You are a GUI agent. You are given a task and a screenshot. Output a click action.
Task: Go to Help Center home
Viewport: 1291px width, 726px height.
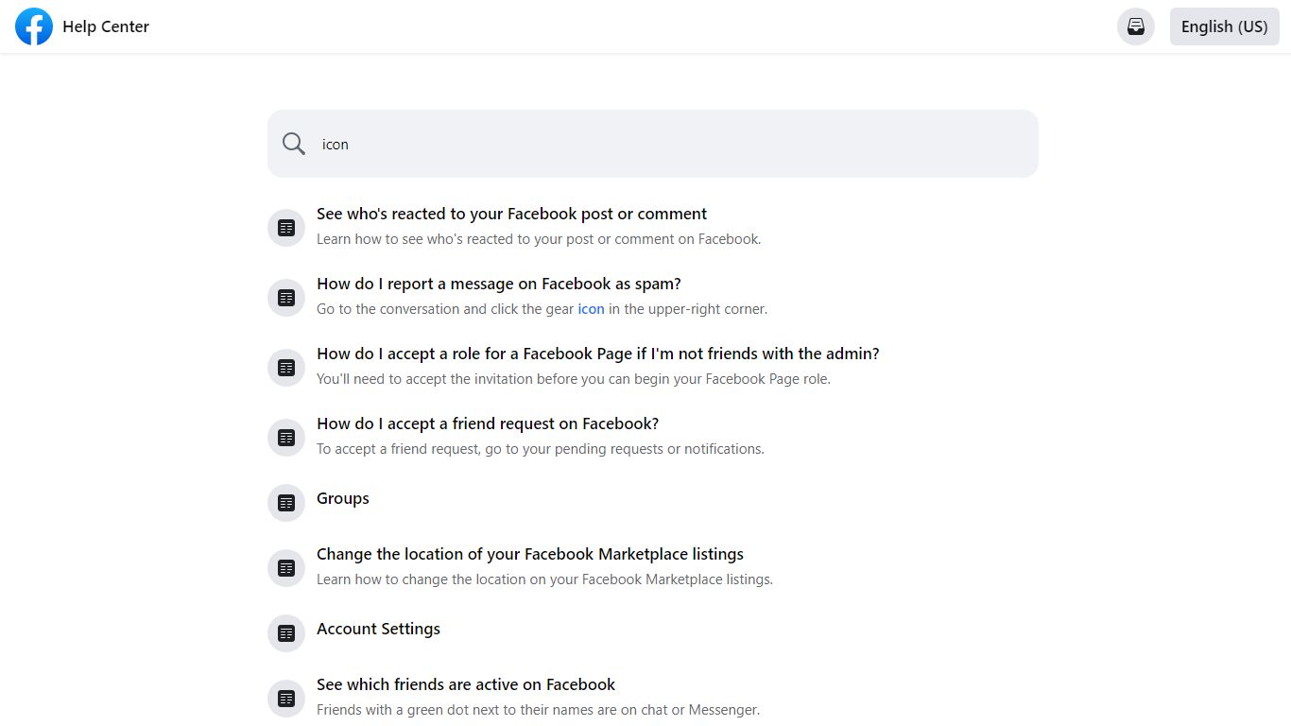[x=106, y=26]
